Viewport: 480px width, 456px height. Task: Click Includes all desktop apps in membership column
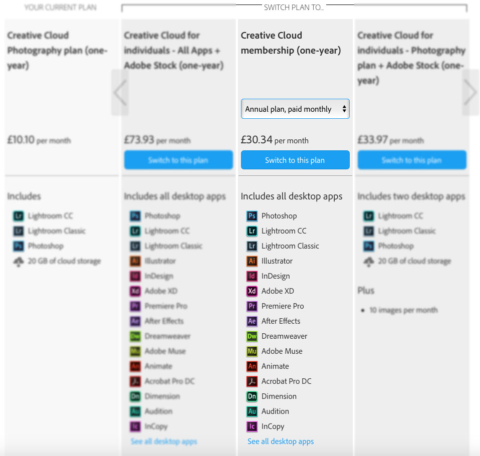coord(292,196)
